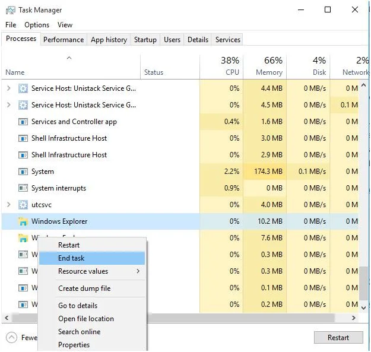Click the process icon in the 0.1 MB row
The width and height of the screenshot is (371, 352).
coord(23,288)
